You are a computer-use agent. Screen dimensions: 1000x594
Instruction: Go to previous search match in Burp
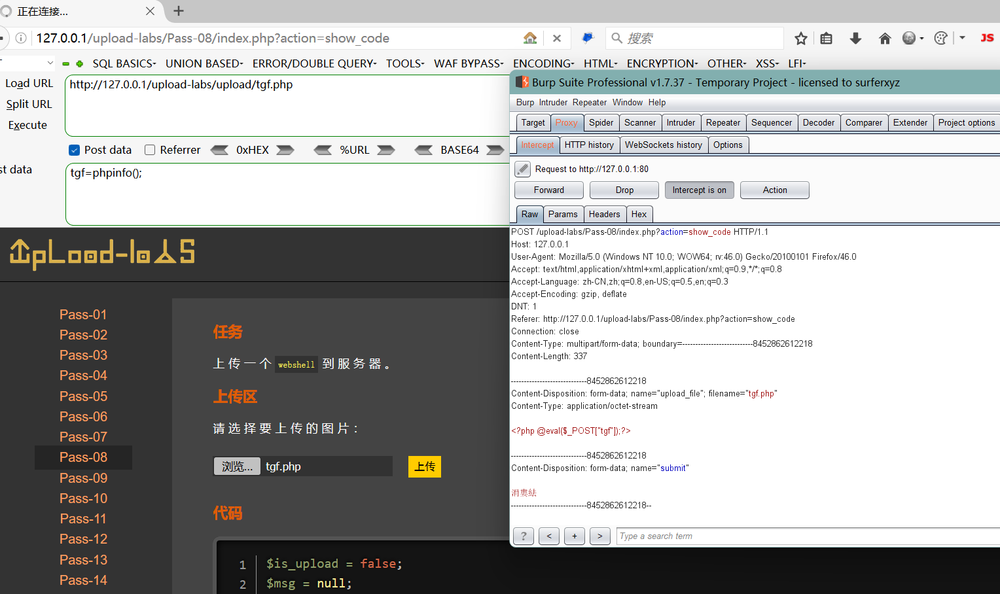(549, 536)
